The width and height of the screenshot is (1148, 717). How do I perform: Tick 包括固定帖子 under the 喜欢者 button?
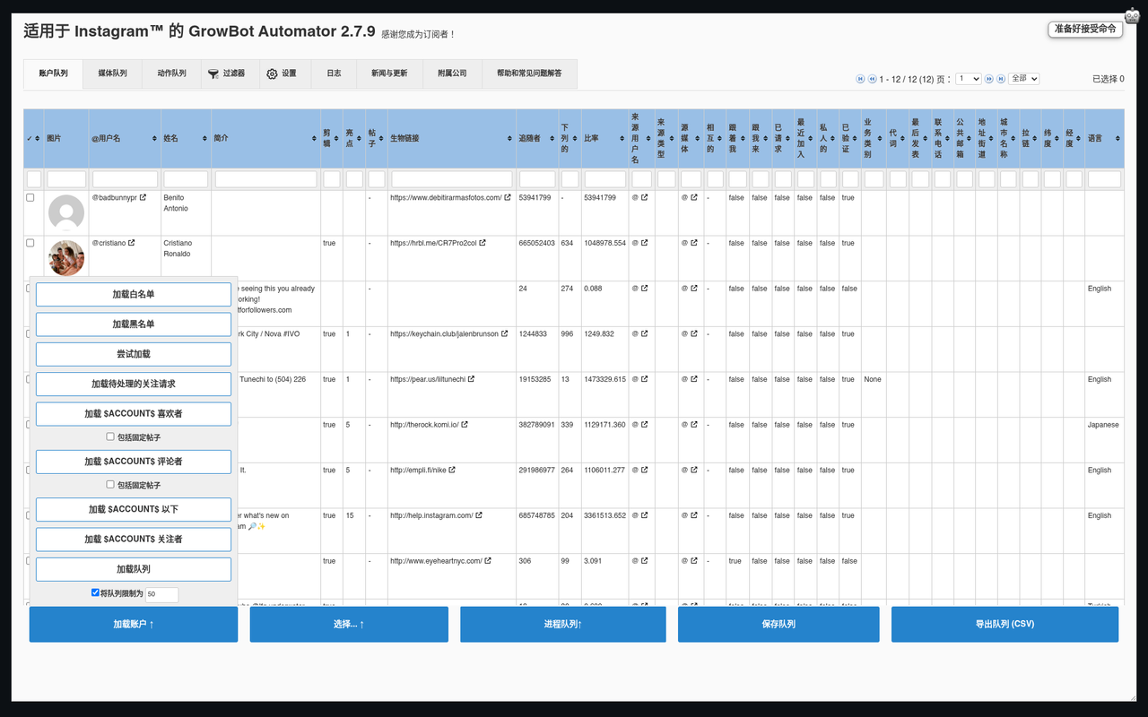click(110, 436)
